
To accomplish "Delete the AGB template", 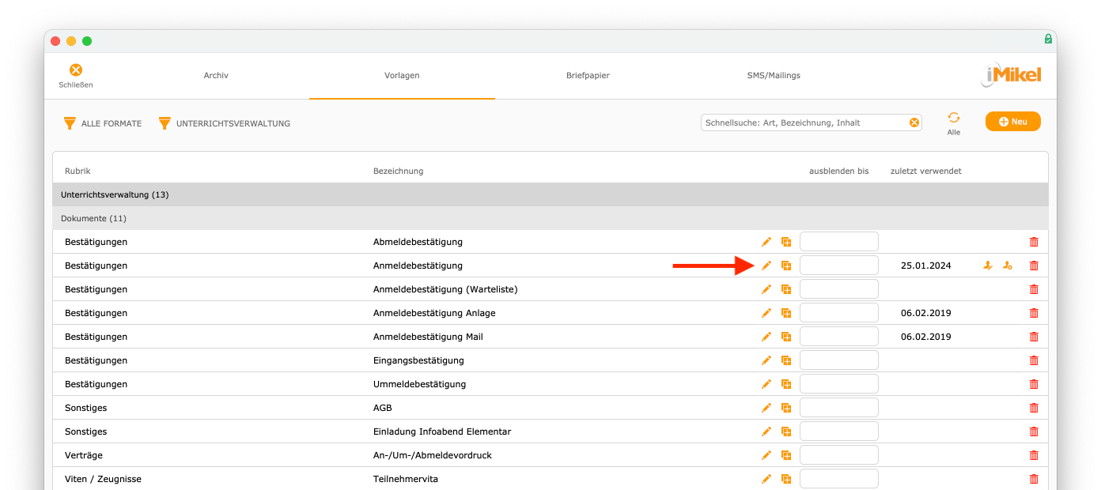I will coord(1034,408).
